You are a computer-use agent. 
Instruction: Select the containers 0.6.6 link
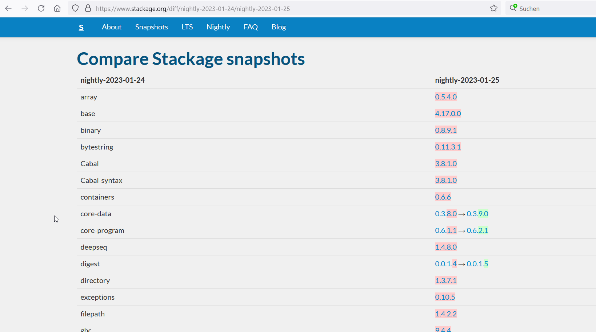point(443,197)
